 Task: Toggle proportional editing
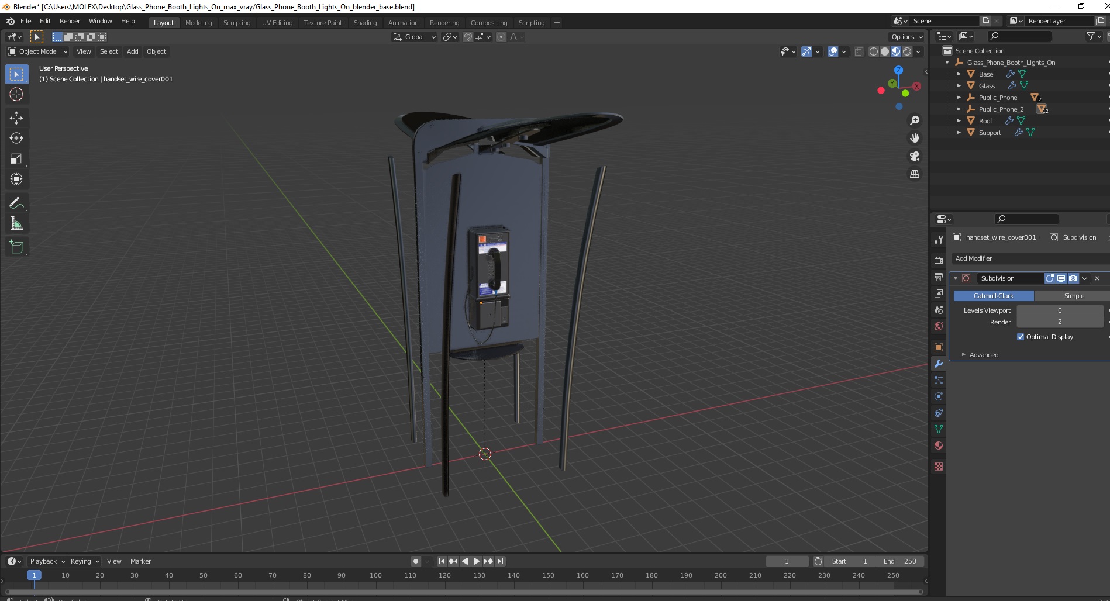click(501, 37)
